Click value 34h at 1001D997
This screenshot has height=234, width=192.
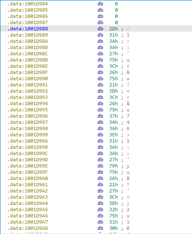[x=113, y=122]
